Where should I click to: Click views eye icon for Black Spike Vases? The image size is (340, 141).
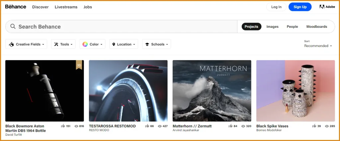coord(327,126)
